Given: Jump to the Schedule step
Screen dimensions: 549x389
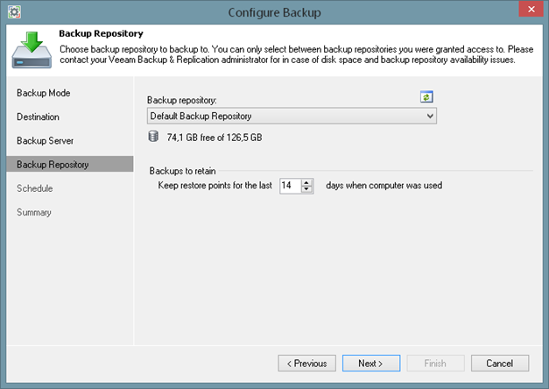Looking at the screenshot, I should click(x=35, y=188).
